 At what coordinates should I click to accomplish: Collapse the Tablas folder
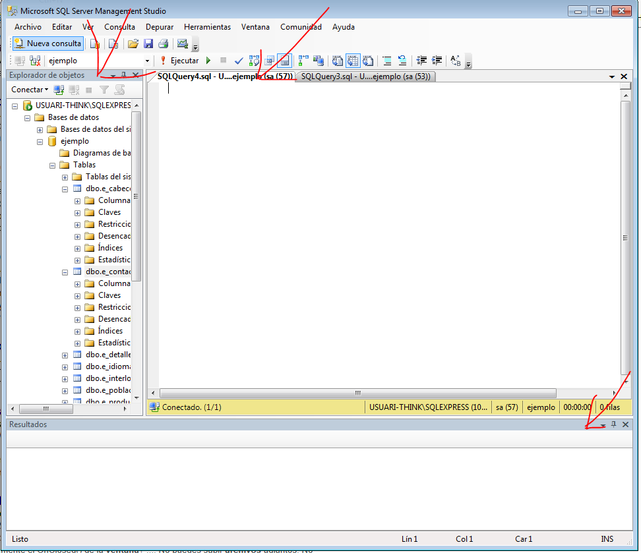52,165
